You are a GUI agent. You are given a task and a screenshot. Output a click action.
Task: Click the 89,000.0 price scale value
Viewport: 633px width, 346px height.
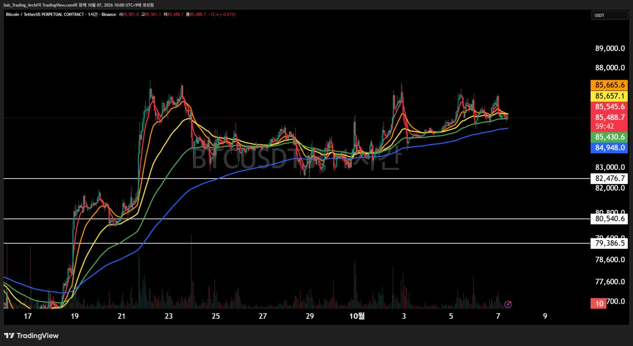click(610, 48)
